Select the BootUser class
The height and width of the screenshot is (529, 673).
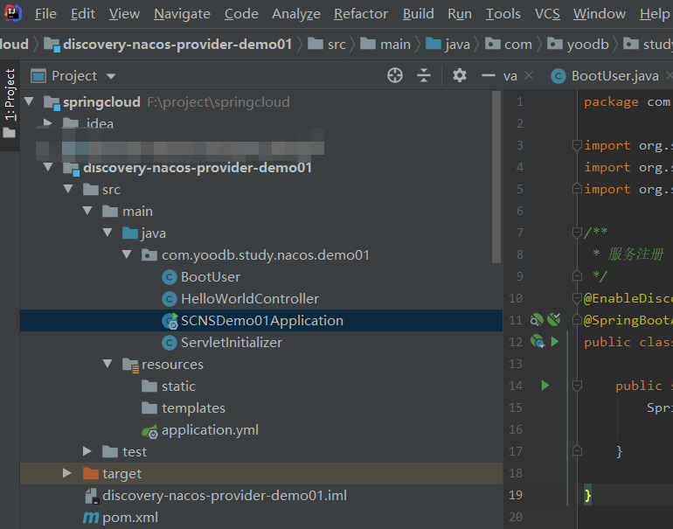[211, 277]
